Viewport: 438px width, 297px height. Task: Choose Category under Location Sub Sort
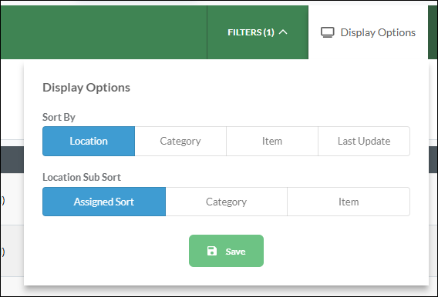click(x=226, y=202)
